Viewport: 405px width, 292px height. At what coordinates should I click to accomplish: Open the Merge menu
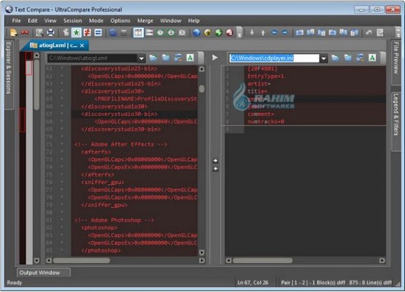point(146,21)
